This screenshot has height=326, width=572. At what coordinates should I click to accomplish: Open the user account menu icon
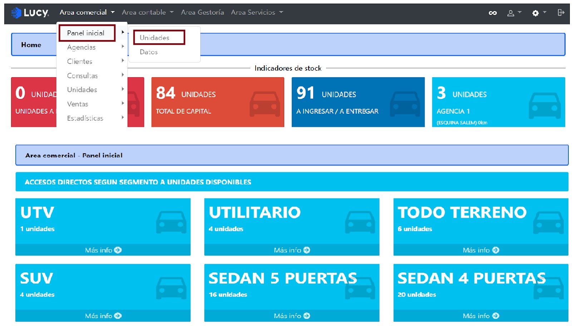[x=514, y=13]
